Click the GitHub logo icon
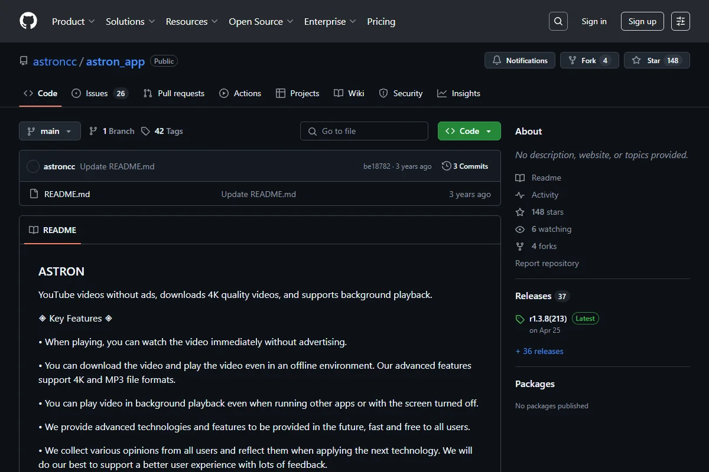709x472 pixels. click(28, 21)
